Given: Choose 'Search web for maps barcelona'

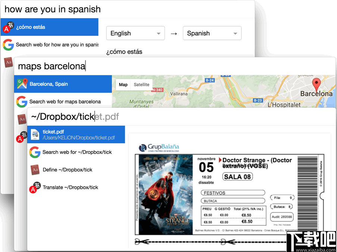Looking at the screenshot, I should coord(63,102).
